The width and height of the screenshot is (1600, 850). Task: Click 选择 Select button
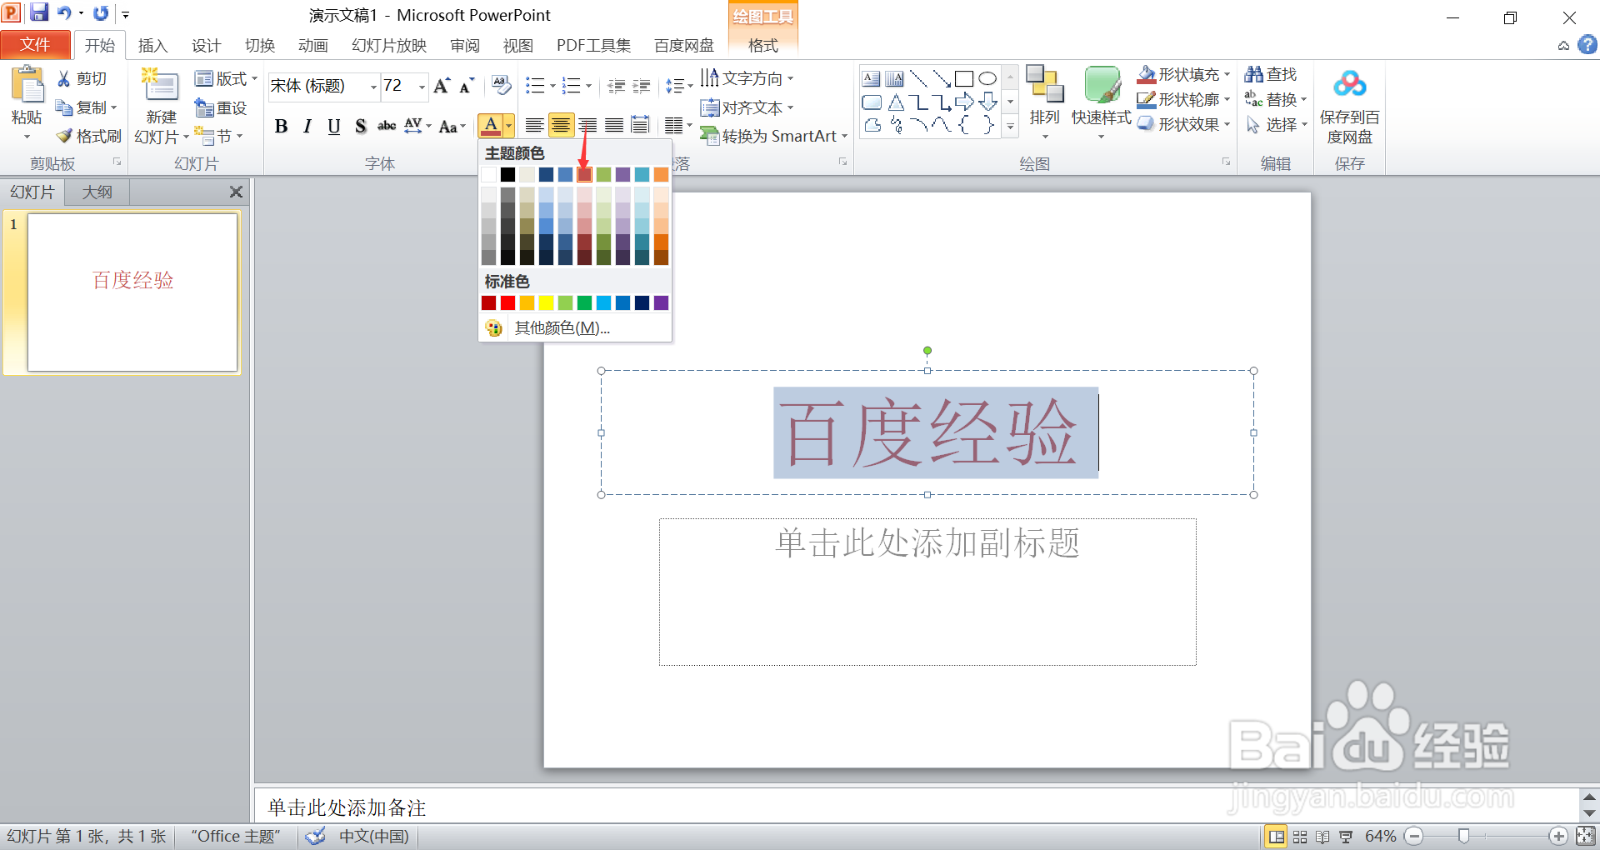1276,125
